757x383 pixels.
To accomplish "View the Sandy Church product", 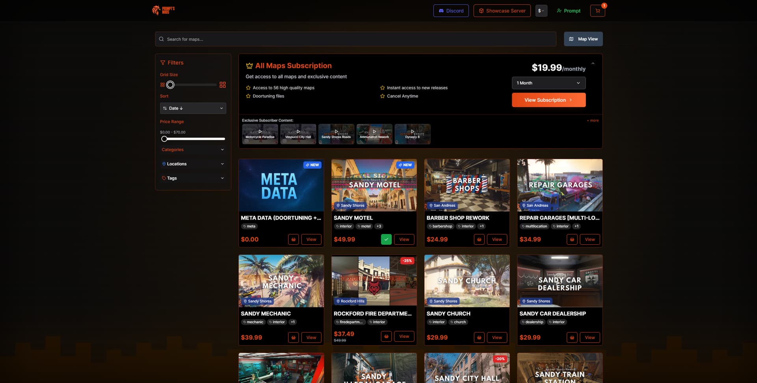I will click(497, 337).
